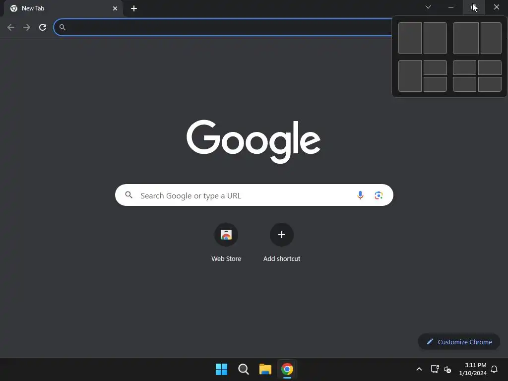Screen dimensions: 508x381
Task: Go forward using the forward arrow
Action: click(x=27, y=27)
